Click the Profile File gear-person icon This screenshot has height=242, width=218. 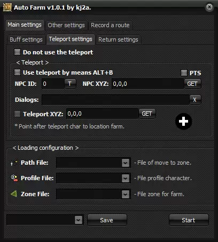click(14, 178)
